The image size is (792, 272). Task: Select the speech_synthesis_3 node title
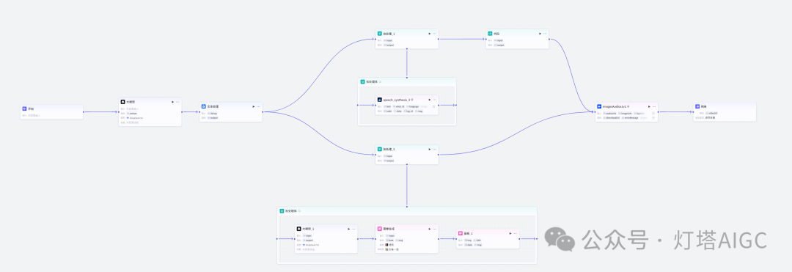[397, 100]
